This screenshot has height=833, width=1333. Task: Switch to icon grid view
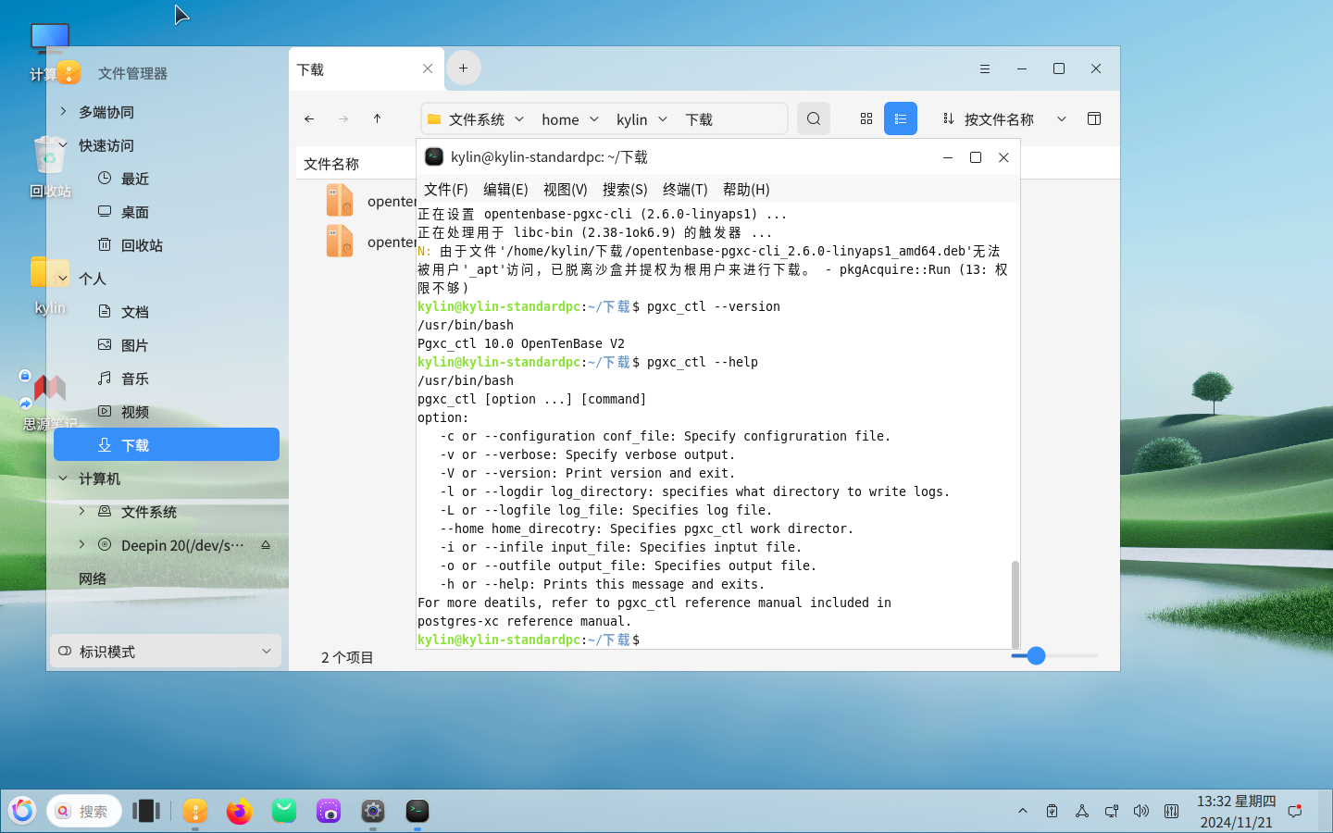[x=866, y=118]
